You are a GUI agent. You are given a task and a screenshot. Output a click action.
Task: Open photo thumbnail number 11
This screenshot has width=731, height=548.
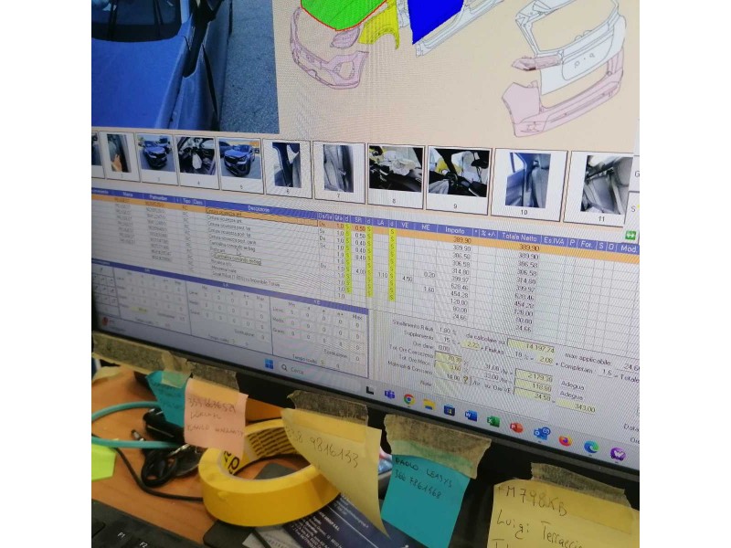599,189
